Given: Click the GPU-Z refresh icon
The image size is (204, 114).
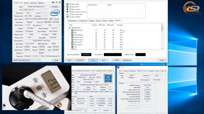Looking at the screenshot, I should point(56,2).
